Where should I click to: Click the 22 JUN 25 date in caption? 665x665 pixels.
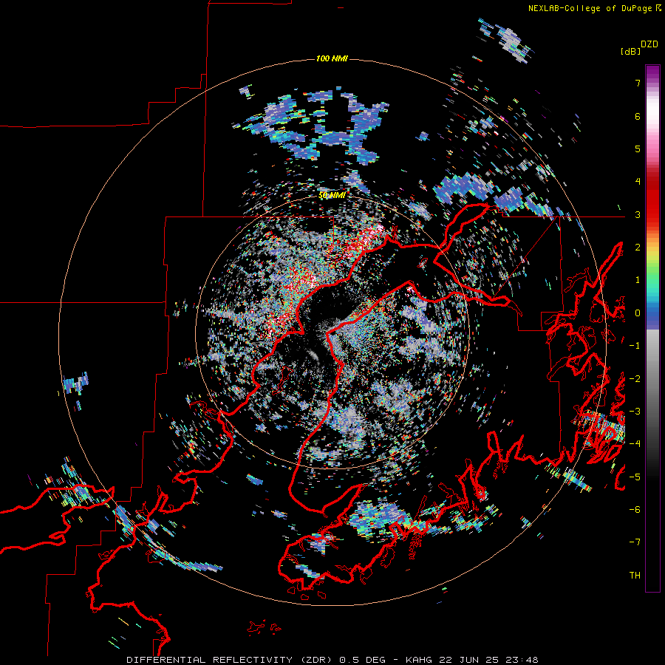(x=469, y=660)
